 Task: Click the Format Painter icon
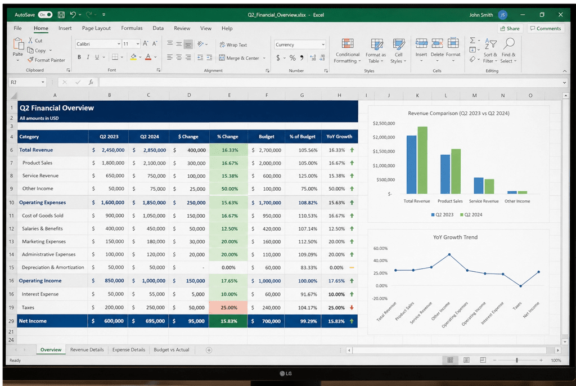click(31, 60)
